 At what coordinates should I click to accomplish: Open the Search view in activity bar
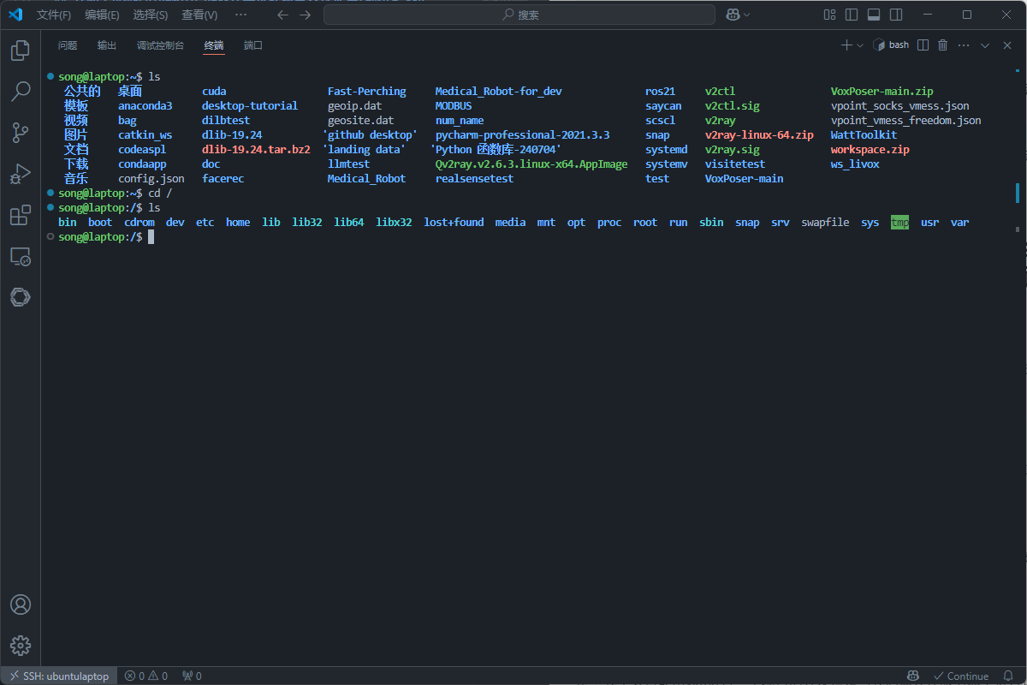21,91
